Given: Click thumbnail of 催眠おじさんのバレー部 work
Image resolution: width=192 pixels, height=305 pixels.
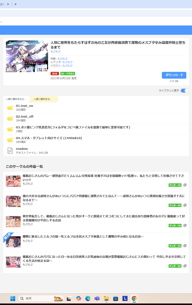Looking at the screenshot, I should (13, 181).
